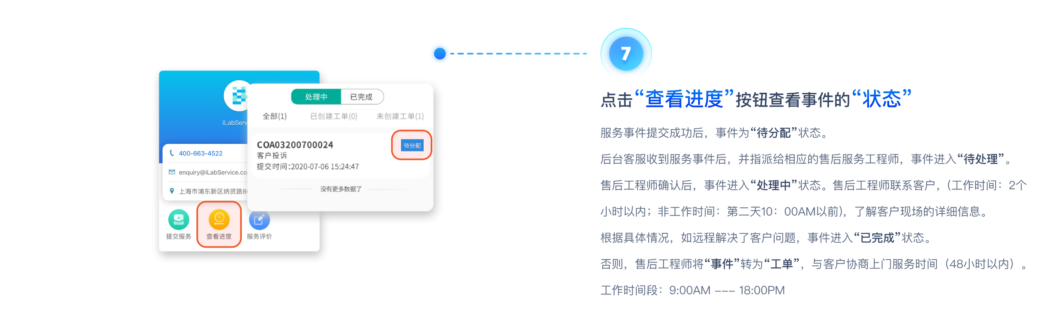Click the blue number 7 step circle

pyautogui.click(x=626, y=53)
